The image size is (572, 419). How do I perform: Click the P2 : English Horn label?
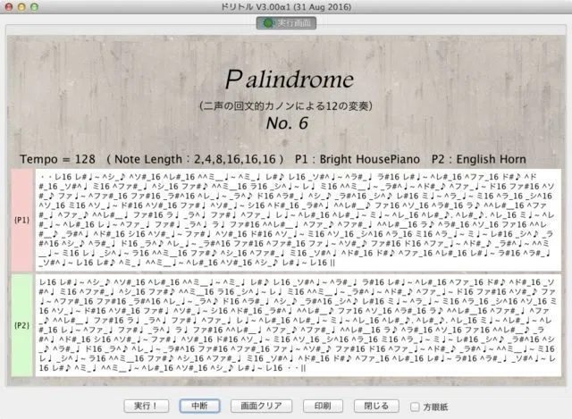[479, 159]
